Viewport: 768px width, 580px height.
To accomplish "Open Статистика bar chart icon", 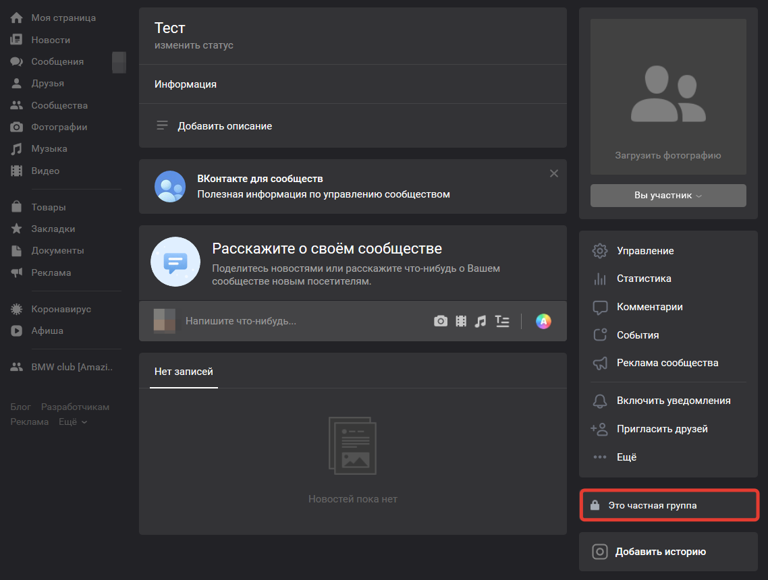I will [x=599, y=279].
